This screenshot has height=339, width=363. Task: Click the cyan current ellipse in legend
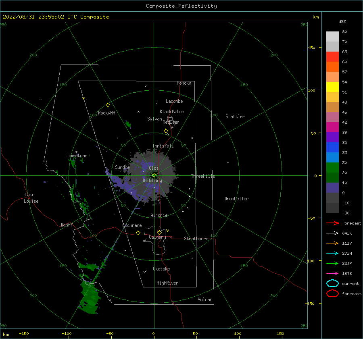(x=332, y=283)
